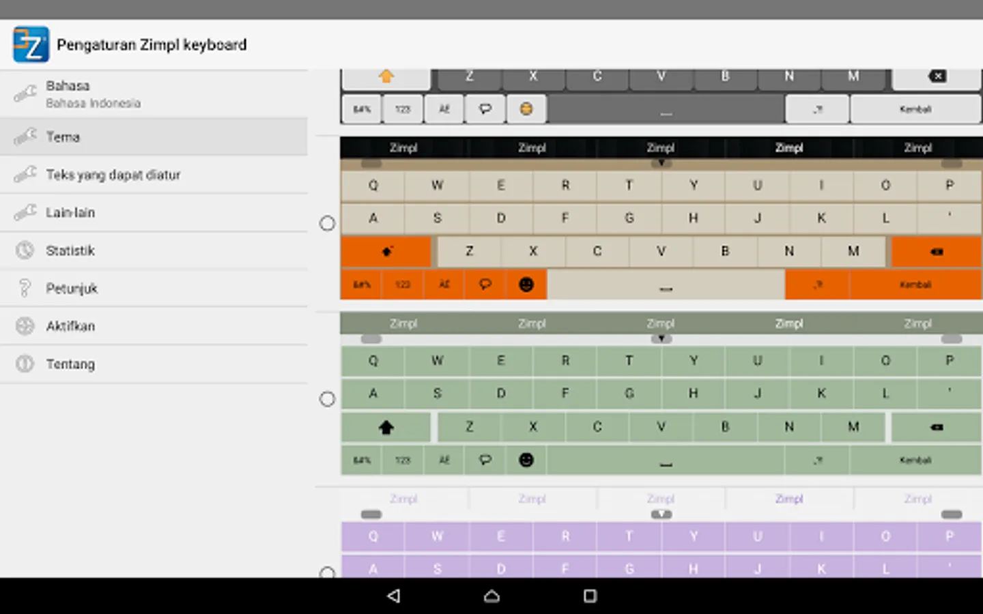
Task: Tap the orange theme emoji key
Action: (x=526, y=284)
